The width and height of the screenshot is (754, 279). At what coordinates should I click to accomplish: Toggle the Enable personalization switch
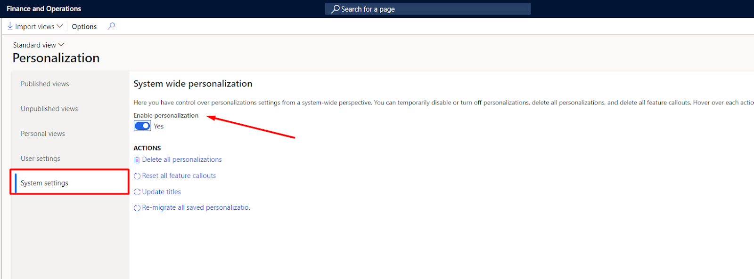pos(142,126)
